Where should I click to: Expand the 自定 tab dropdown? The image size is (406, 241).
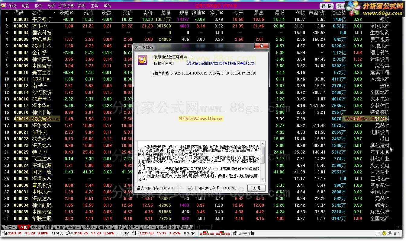pos(149,227)
